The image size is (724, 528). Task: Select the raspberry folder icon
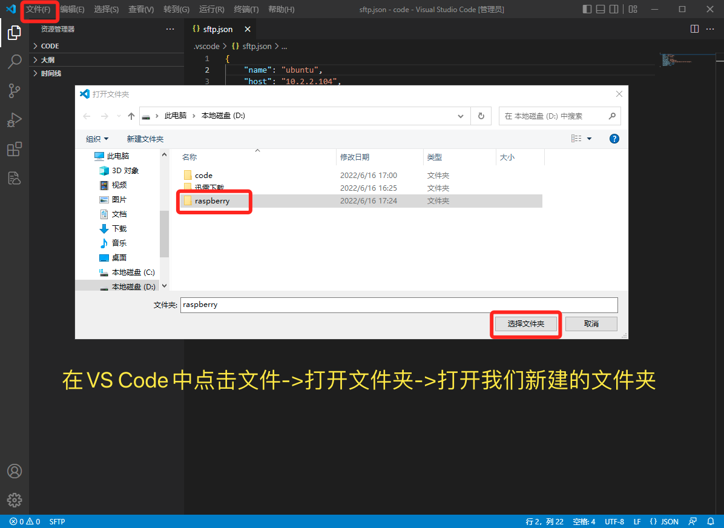pyautogui.click(x=188, y=200)
